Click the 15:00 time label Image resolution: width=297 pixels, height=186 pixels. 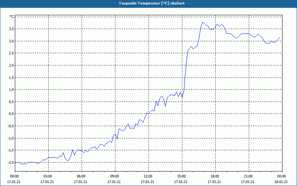(182, 176)
